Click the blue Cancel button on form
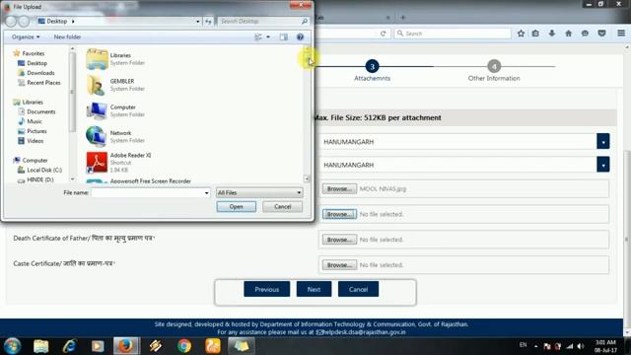631x355 pixels. [x=358, y=289]
